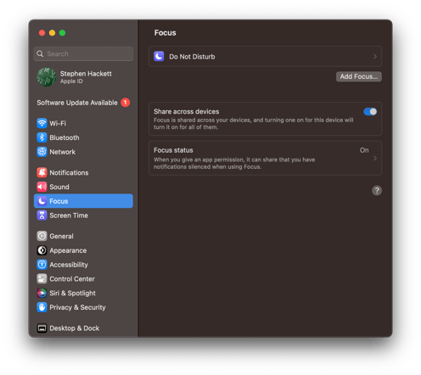This screenshot has height=375, width=421.
Task: Open Focus status chevron
Action: [375, 158]
